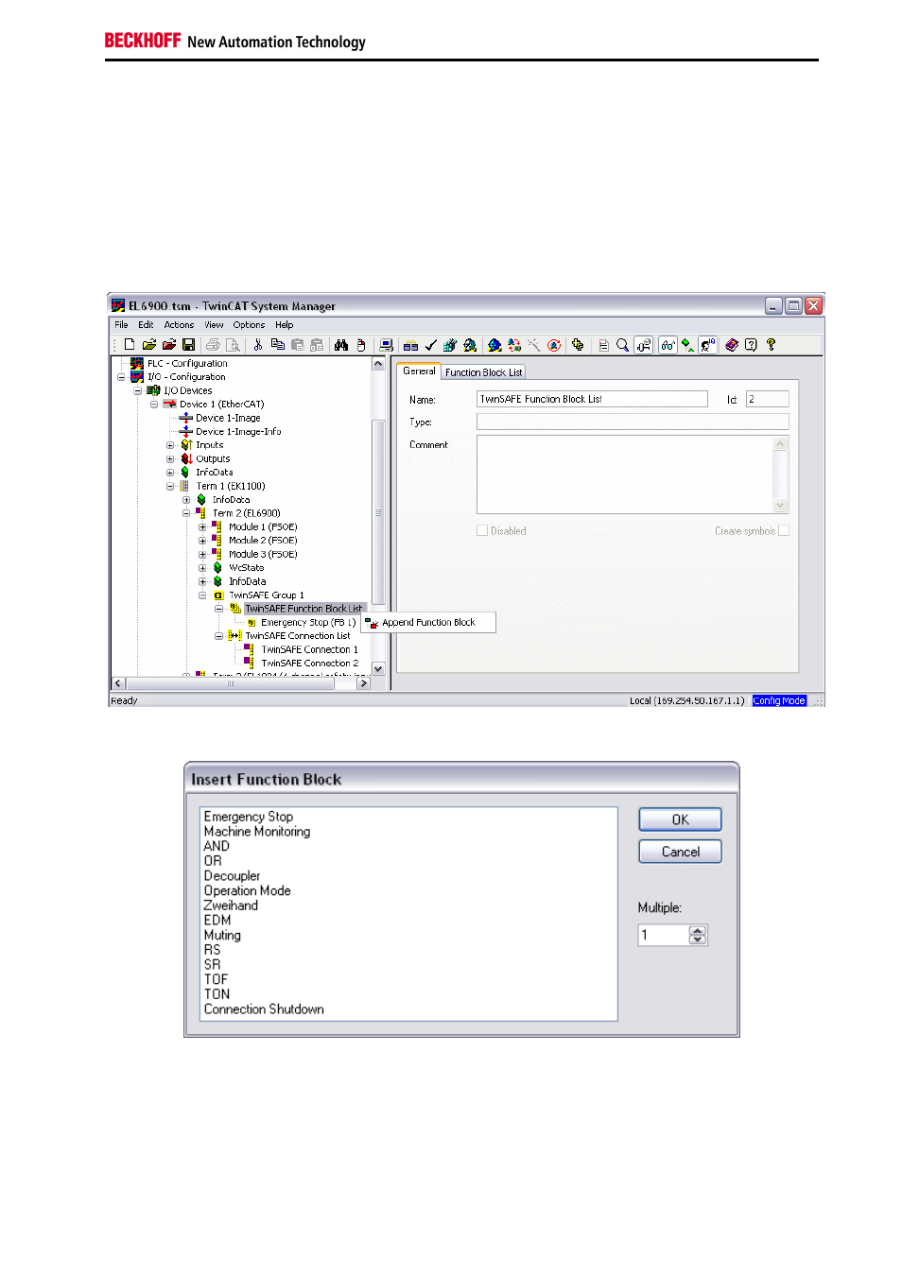Collapse the TwinSAFE Group 1 node

point(202,595)
